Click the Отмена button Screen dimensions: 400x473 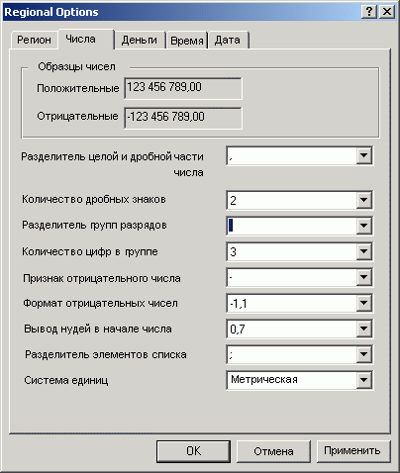pyautogui.click(x=273, y=451)
